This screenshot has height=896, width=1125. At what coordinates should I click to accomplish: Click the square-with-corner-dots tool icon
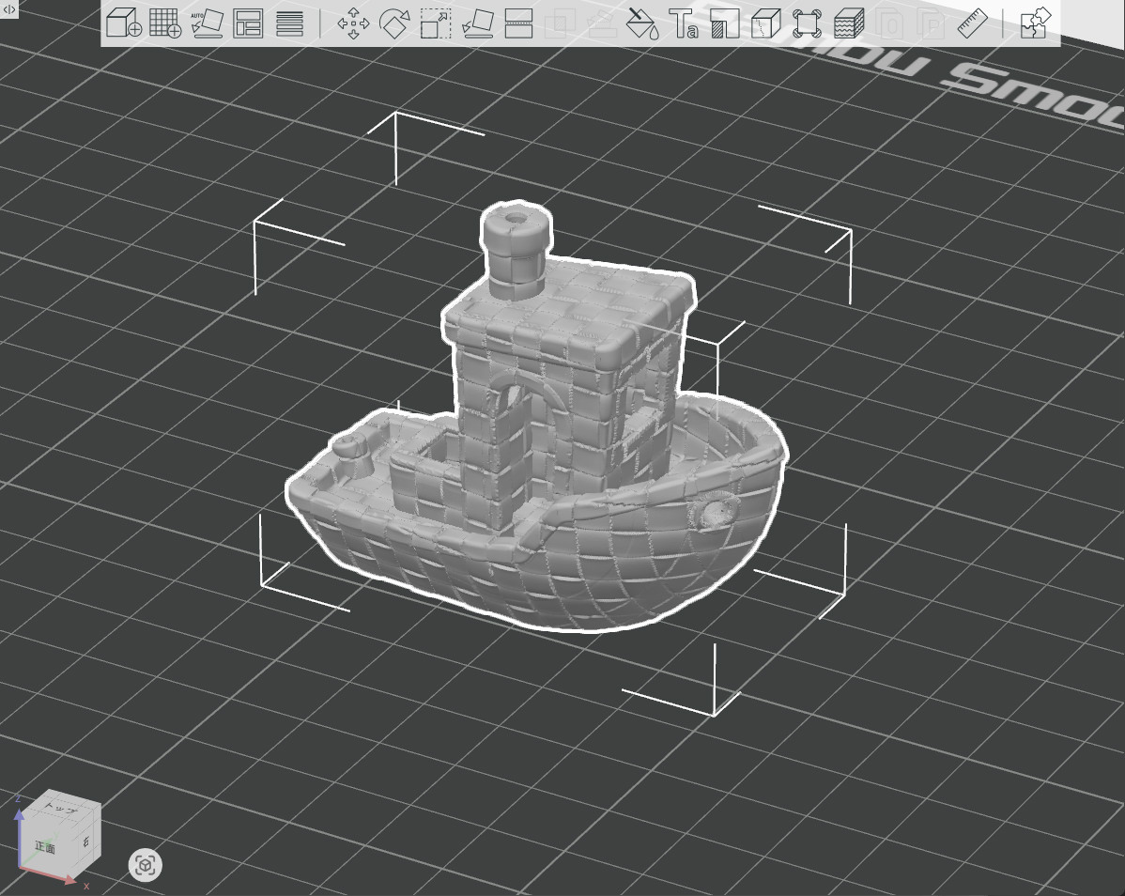807,23
